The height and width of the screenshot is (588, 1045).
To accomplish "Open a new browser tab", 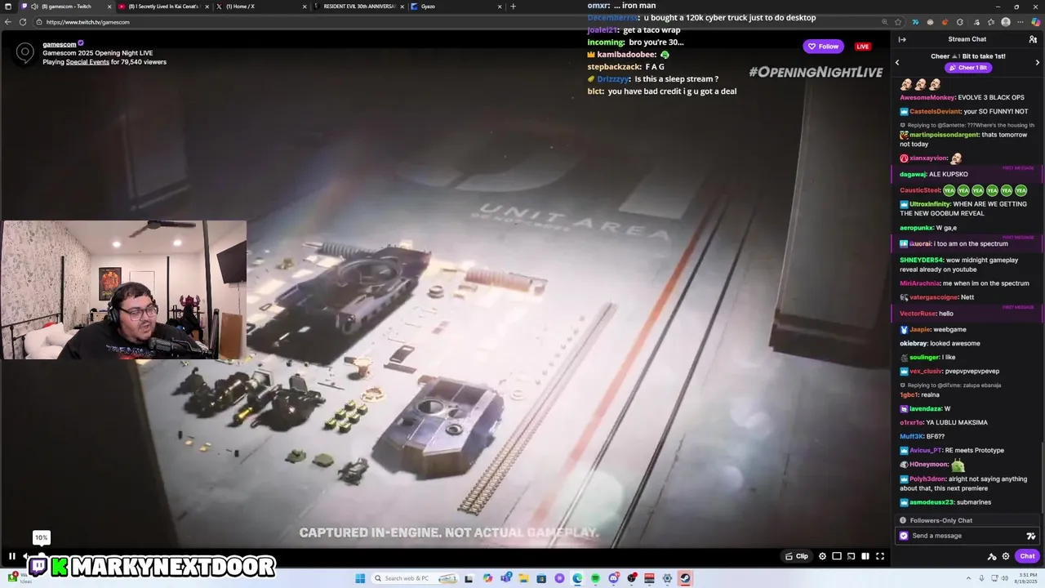I will tap(513, 7).
